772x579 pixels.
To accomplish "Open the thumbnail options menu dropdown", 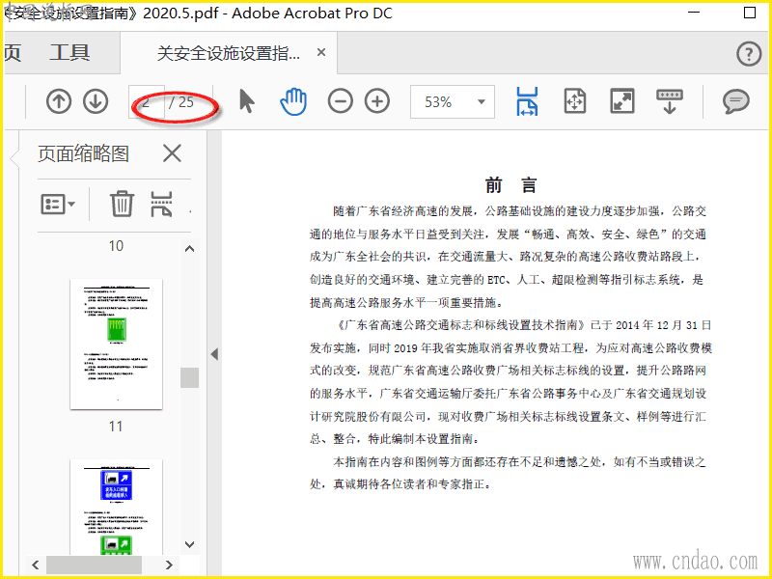I will [58, 204].
